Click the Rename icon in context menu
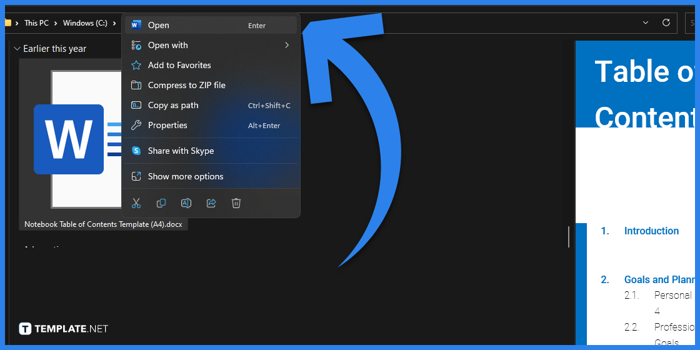The image size is (700, 350). coord(186,203)
